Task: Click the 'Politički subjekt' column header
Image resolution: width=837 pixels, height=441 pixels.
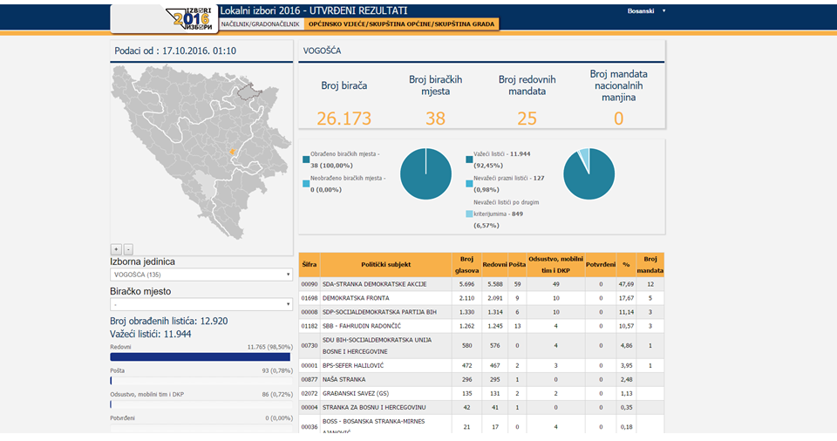Action: pos(385,264)
